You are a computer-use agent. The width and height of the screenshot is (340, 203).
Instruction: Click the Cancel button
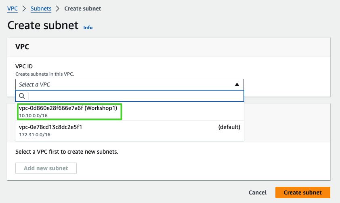click(x=257, y=192)
